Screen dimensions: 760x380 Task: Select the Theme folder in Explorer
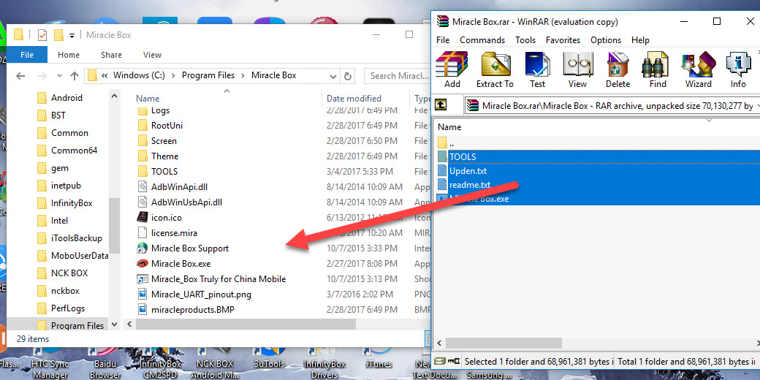tap(158, 156)
